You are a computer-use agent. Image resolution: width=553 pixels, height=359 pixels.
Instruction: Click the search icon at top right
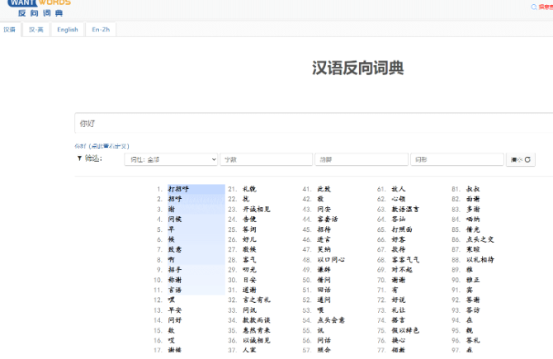pyautogui.click(x=534, y=7)
